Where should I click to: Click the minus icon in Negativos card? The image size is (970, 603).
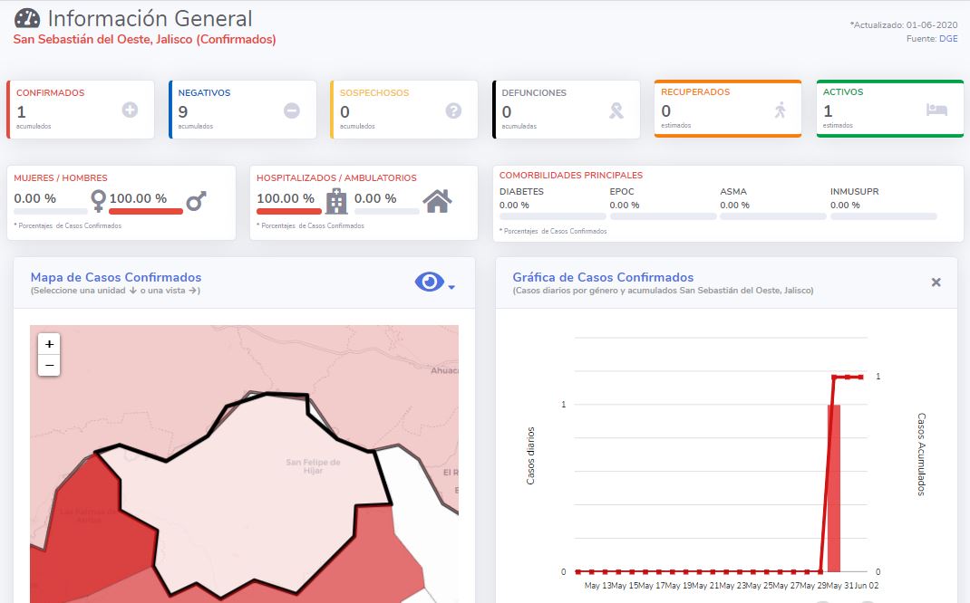292,110
